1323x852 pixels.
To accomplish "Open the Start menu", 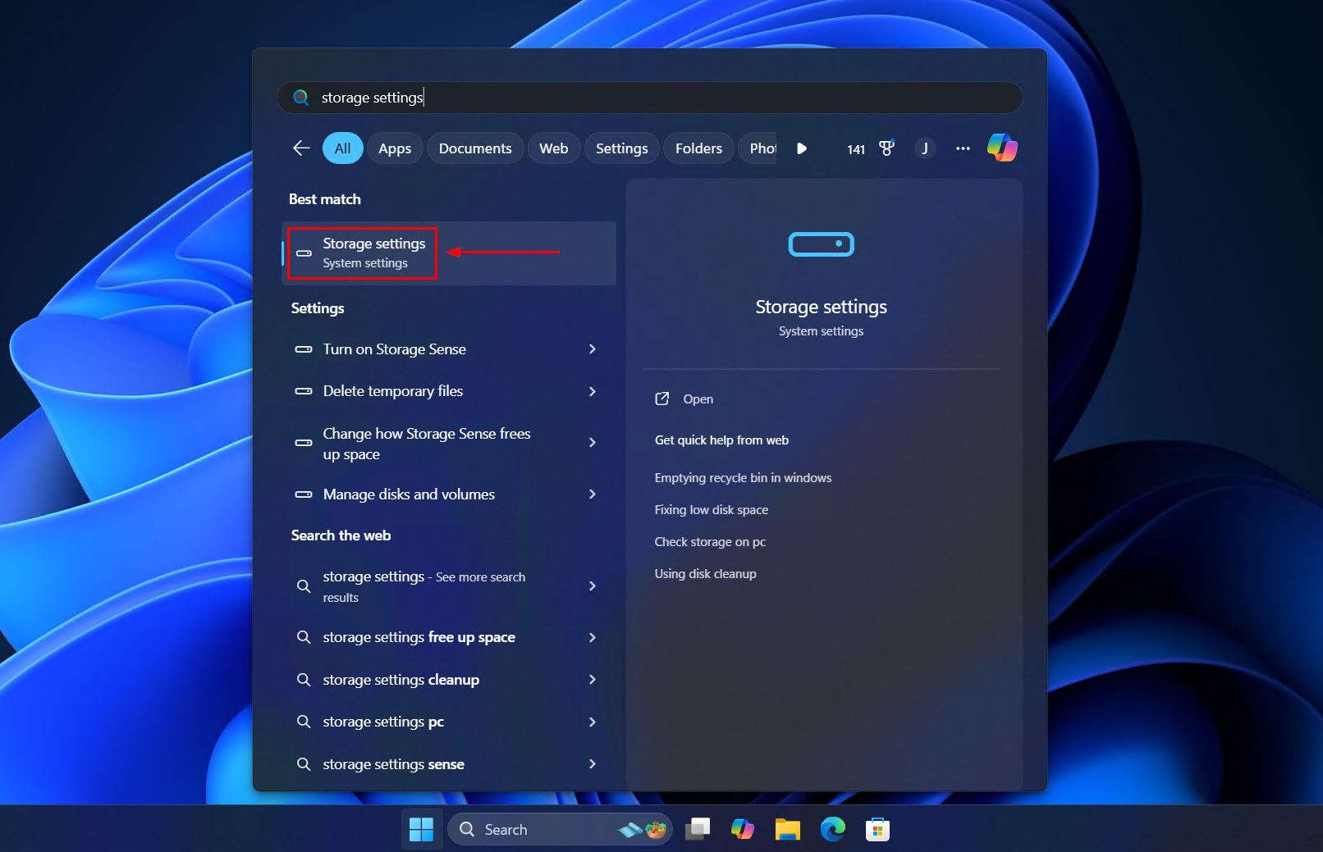I will point(421,829).
